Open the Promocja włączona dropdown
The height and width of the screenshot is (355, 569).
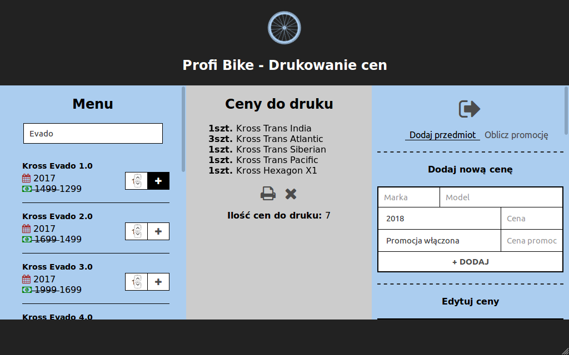(x=440, y=241)
